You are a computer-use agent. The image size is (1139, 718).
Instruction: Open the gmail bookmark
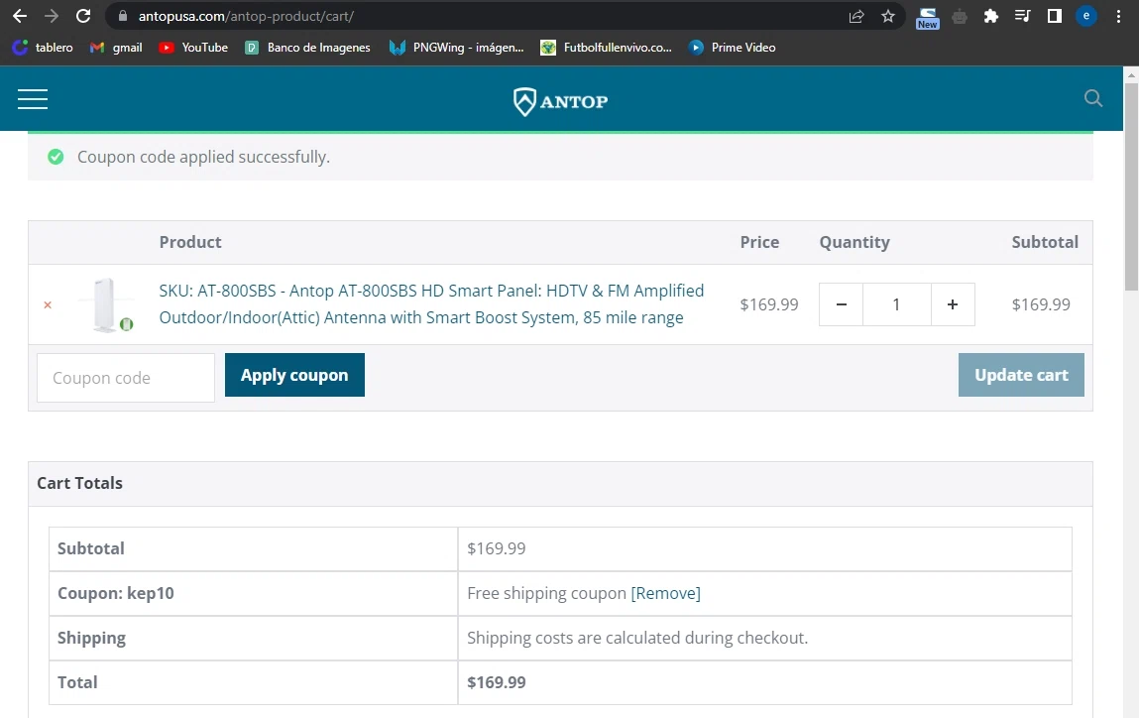click(116, 48)
